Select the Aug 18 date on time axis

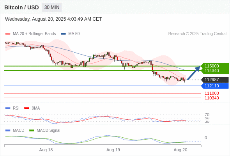(x=46, y=150)
